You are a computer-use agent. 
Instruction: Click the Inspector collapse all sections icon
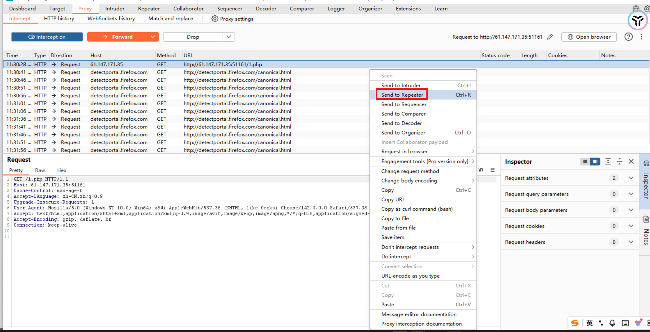(619, 161)
